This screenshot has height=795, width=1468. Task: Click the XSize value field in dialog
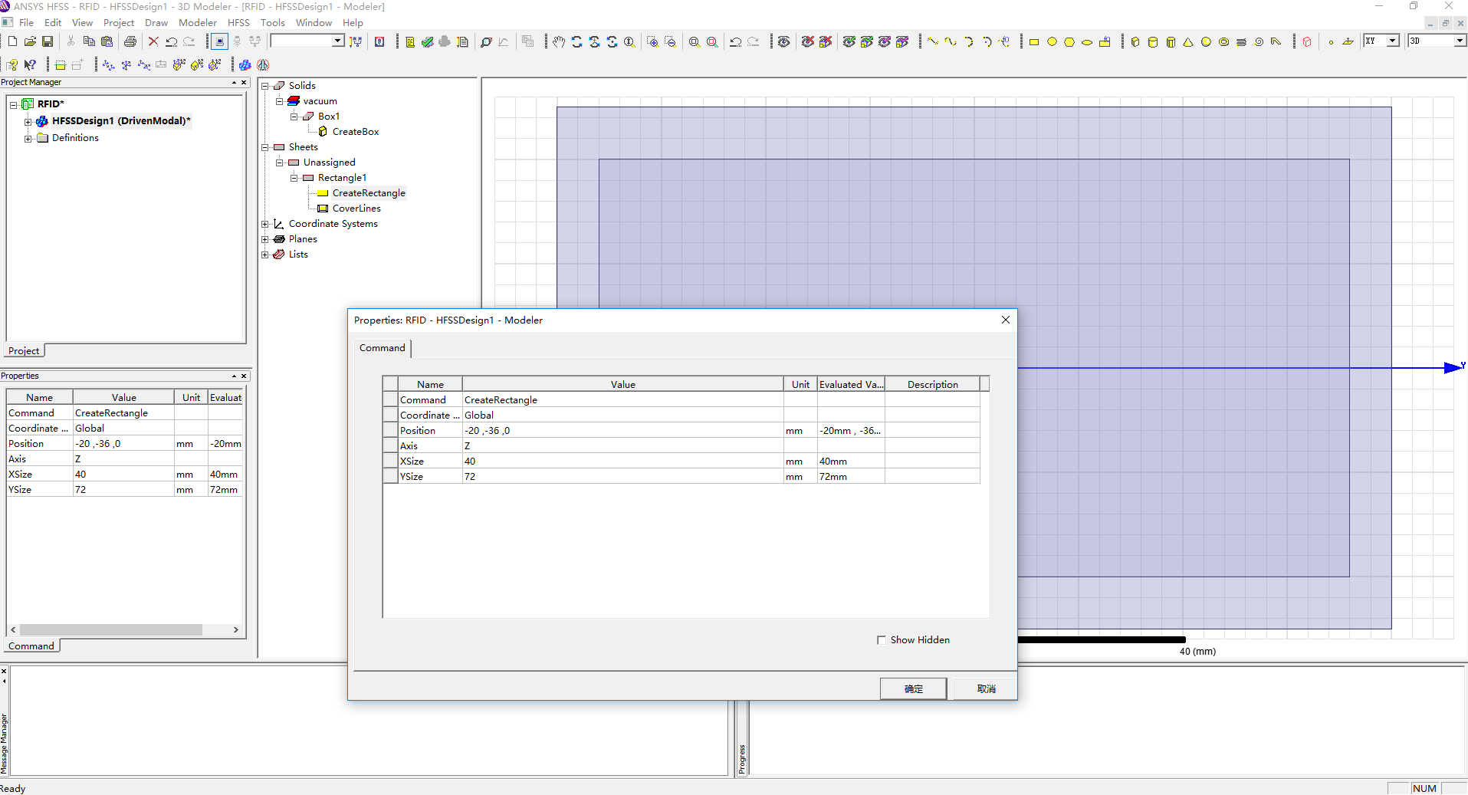622,462
